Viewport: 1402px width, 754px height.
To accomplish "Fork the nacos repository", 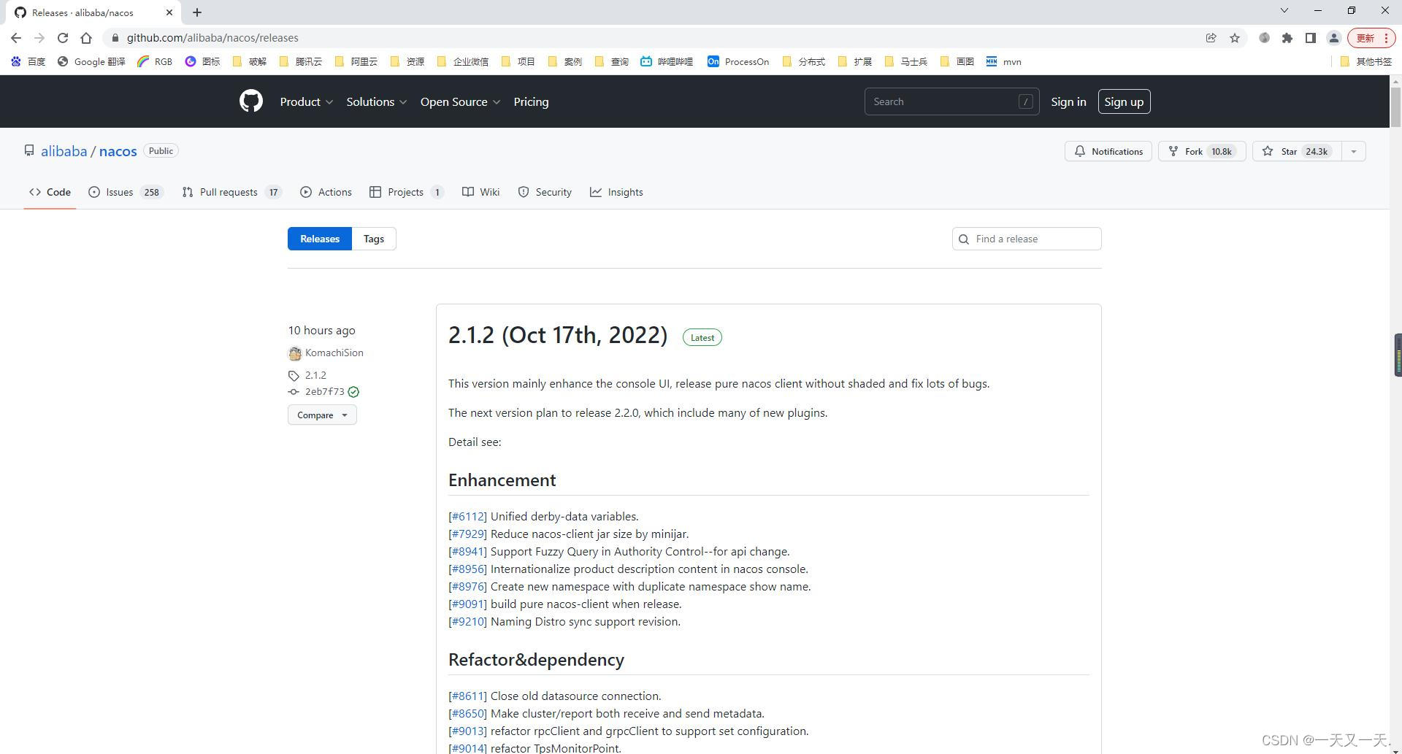I will 1202,151.
